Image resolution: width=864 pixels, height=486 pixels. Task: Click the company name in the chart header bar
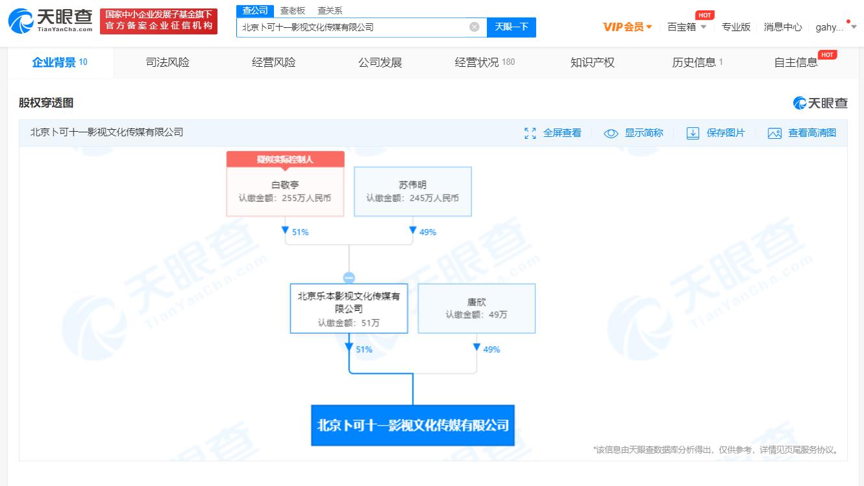click(x=107, y=132)
